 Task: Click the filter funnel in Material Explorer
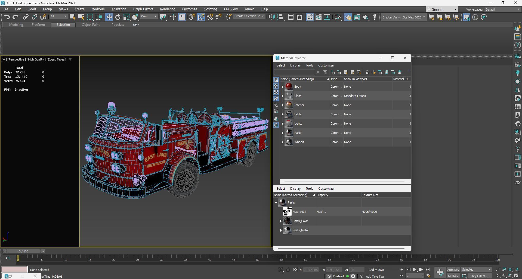pos(325,72)
